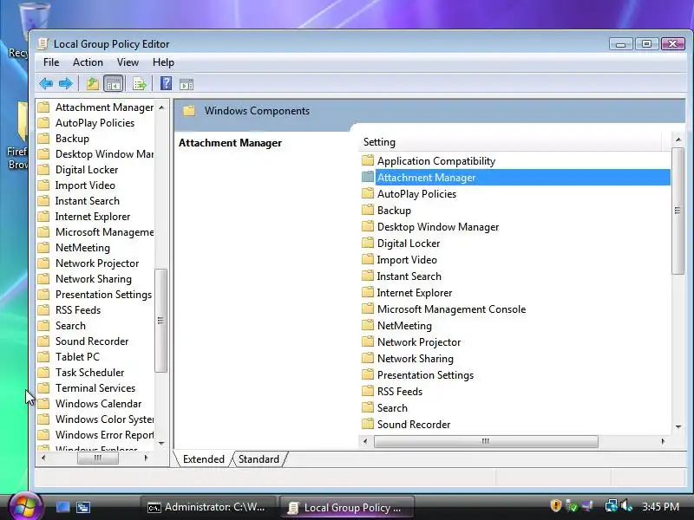Viewport: 694px width, 520px height.
Task: Select Desktop Window Manager in left tree
Action: (104, 154)
